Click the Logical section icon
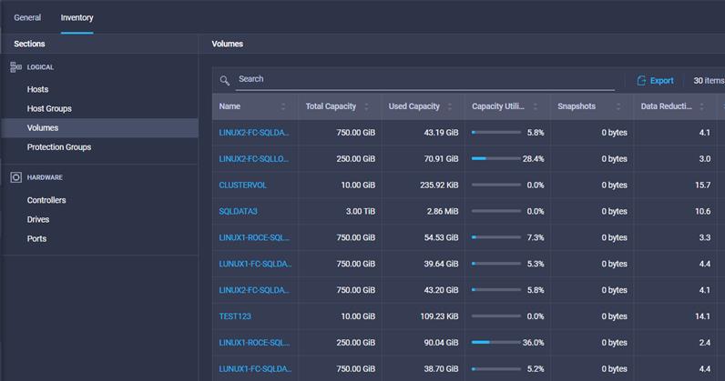 click(x=15, y=67)
